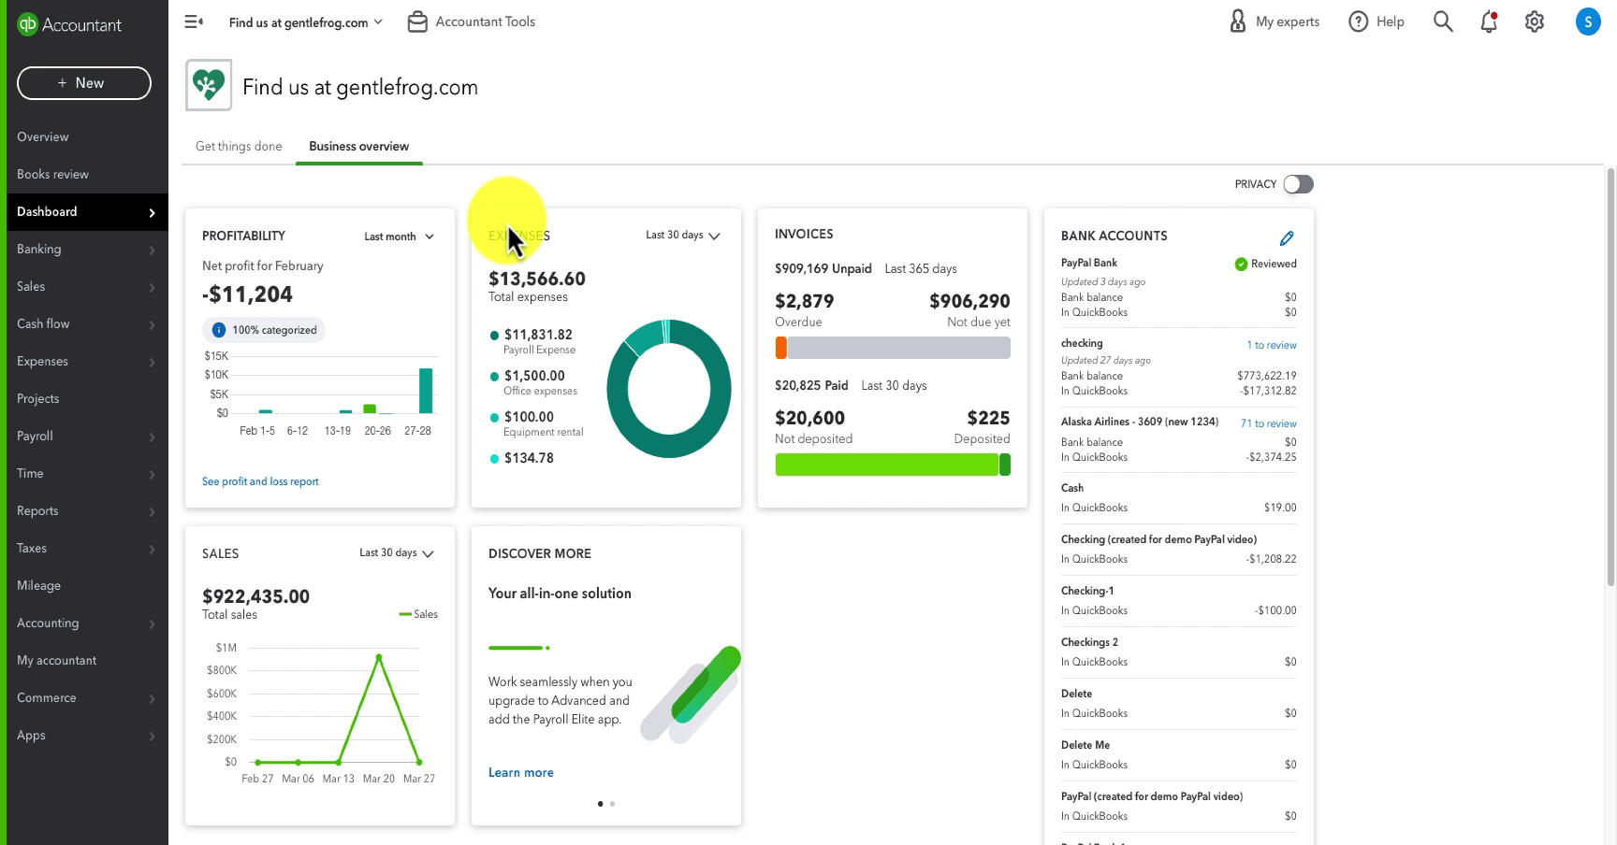Expand the Sales sidebar submenu
The width and height of the screenshot is (1617, 845).
coord(152,287)
